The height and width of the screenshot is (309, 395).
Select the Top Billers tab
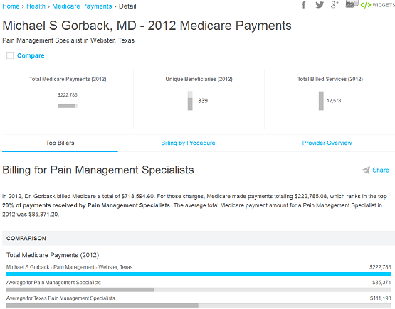[x=60, y=143]
